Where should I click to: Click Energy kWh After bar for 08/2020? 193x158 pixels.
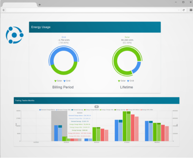click(167, 134)
